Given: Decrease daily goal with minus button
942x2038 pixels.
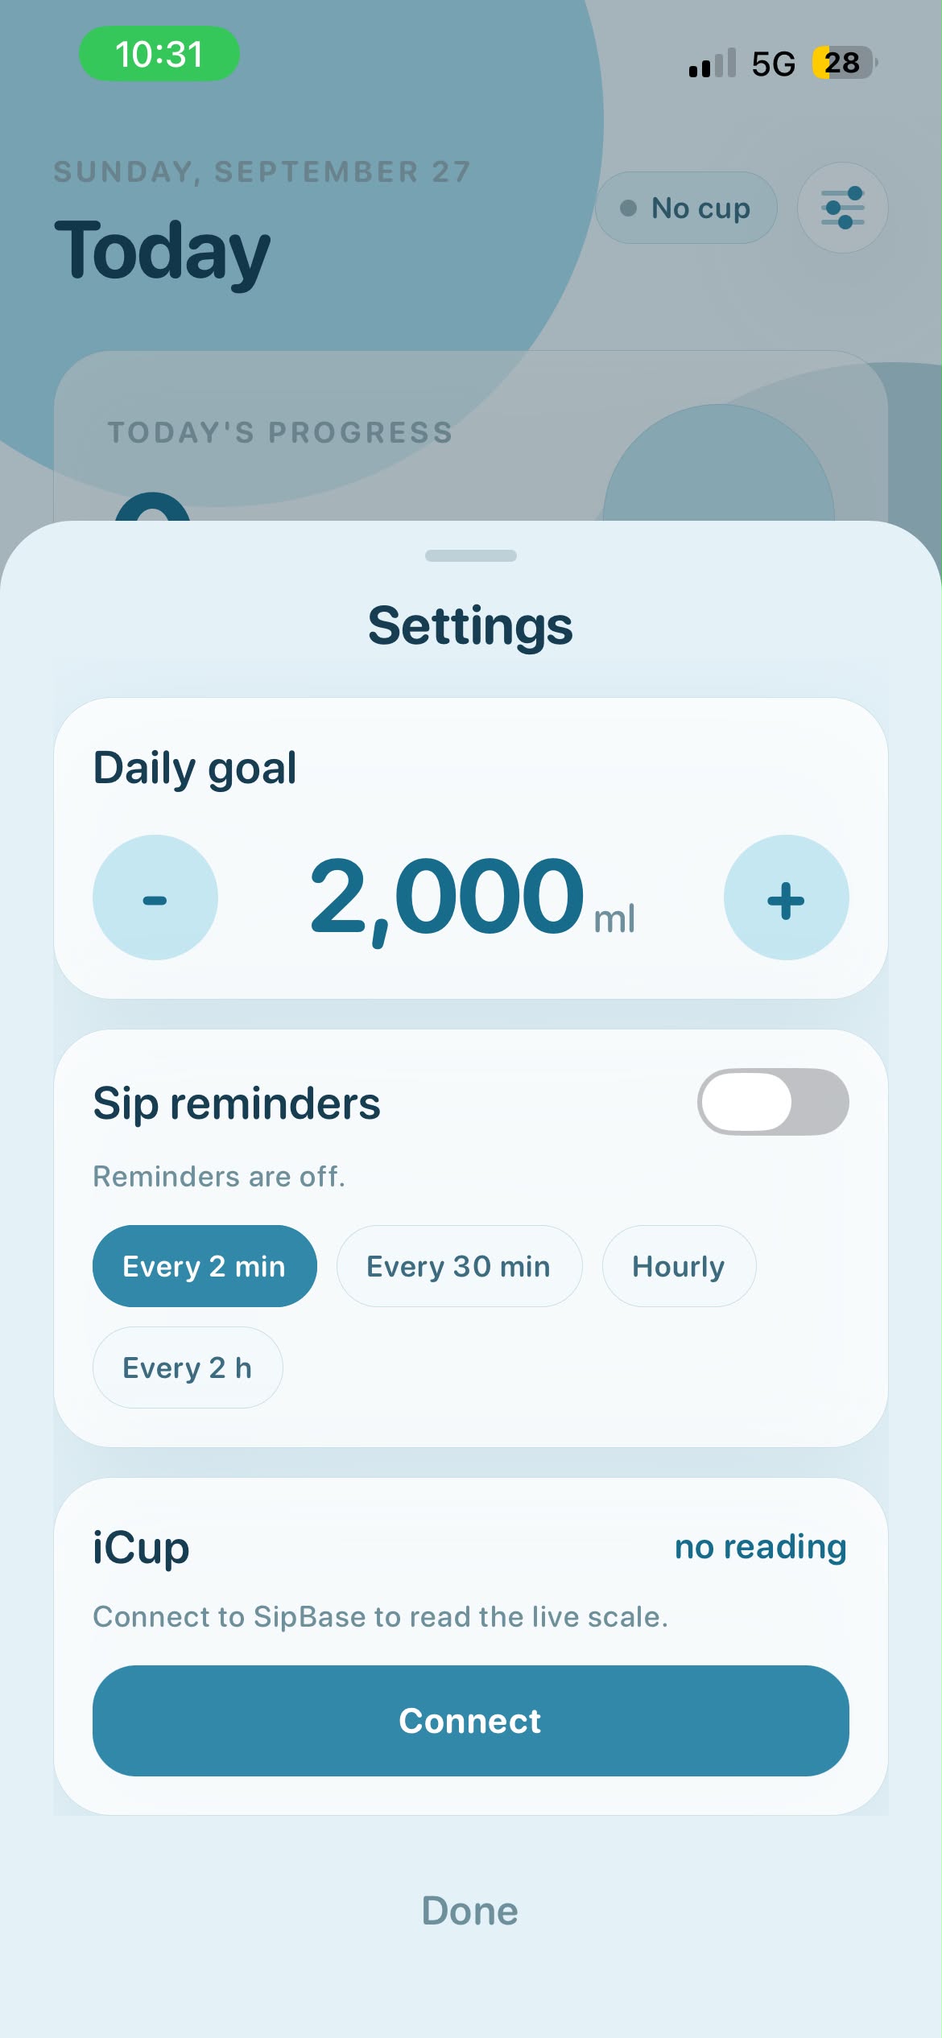Looking at the screenshot, I should pyautogui.click(x=155, y=897).
